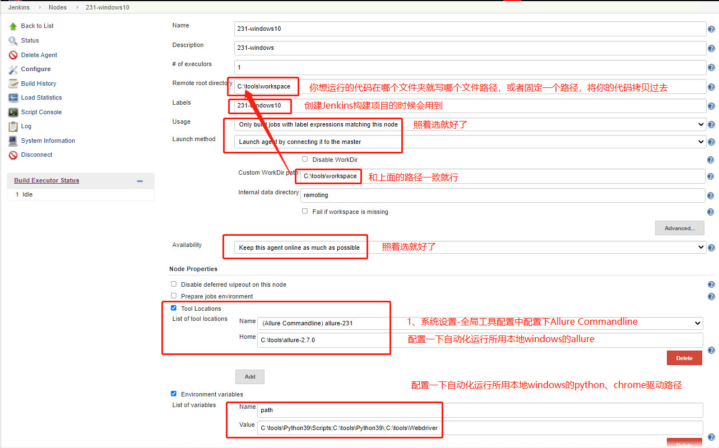719x448 pixels.
Task: Open help icon for Availability
Action: (711, 248)
